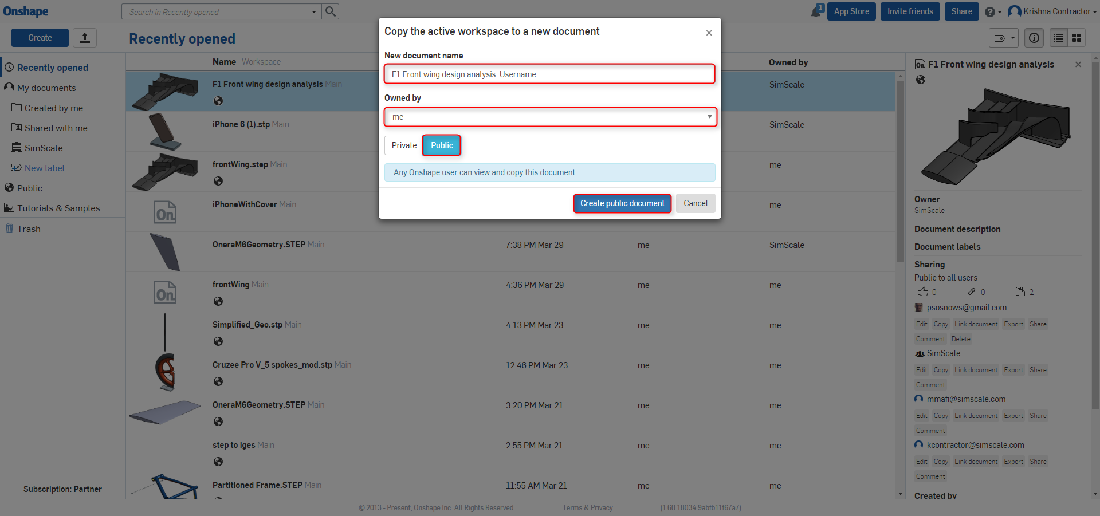Open the Trash folder

[x=29, y=229]
